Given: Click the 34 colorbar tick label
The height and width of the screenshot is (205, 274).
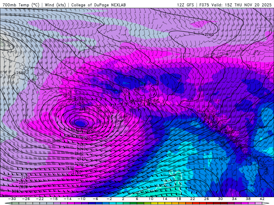Looking at the screenshot, I should 234,199.
